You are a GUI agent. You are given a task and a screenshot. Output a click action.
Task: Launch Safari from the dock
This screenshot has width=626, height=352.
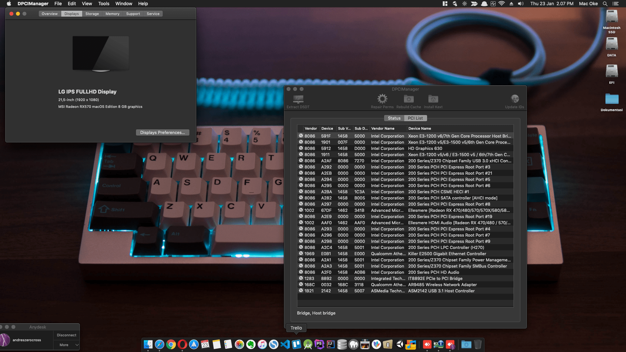pos(159,344)
